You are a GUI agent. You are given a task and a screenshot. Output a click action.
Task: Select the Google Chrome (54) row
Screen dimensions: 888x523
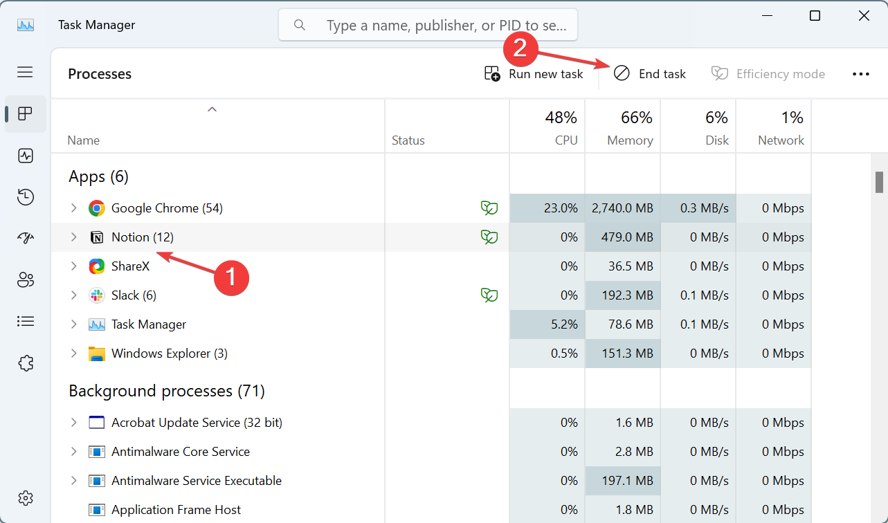pyautogui.click(x=431, y=208)
